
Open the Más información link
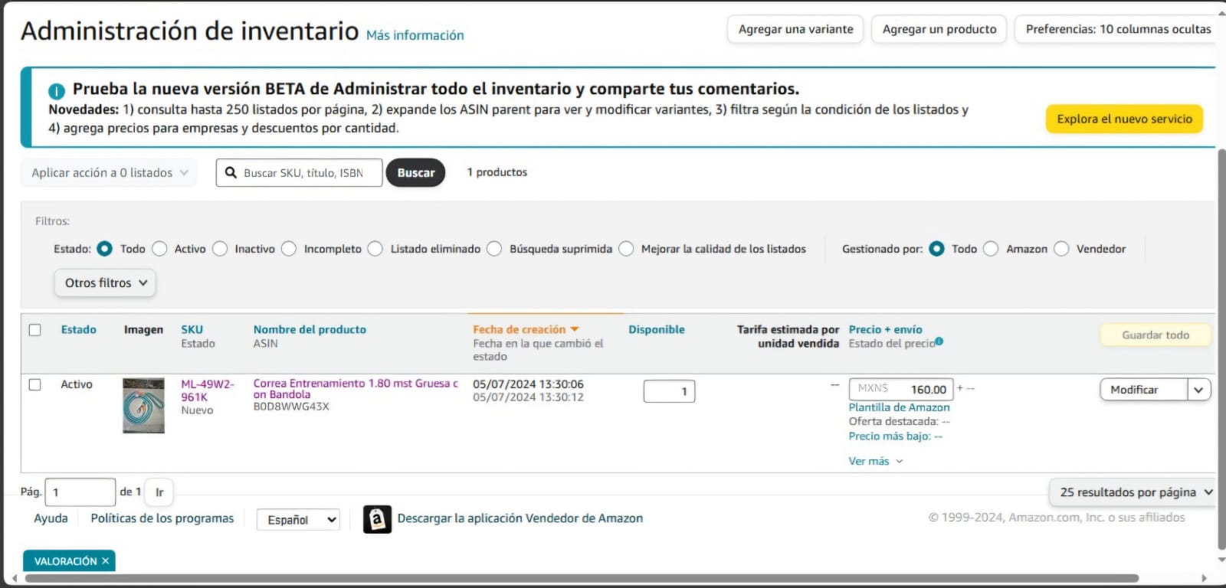coord(415,35)
